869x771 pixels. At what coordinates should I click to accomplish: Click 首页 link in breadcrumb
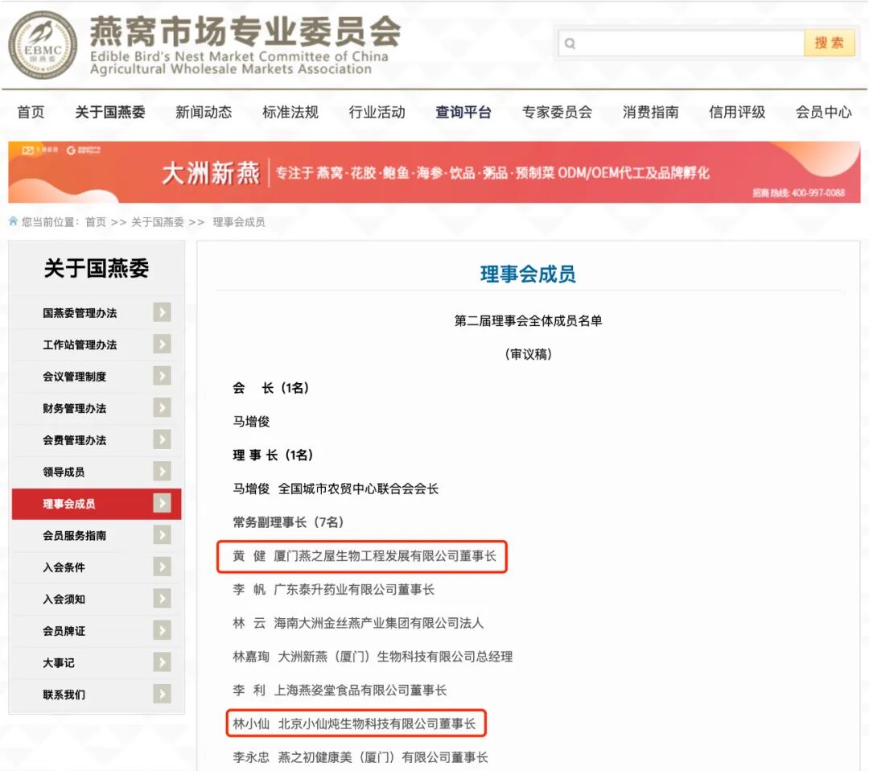pos(95,221)
